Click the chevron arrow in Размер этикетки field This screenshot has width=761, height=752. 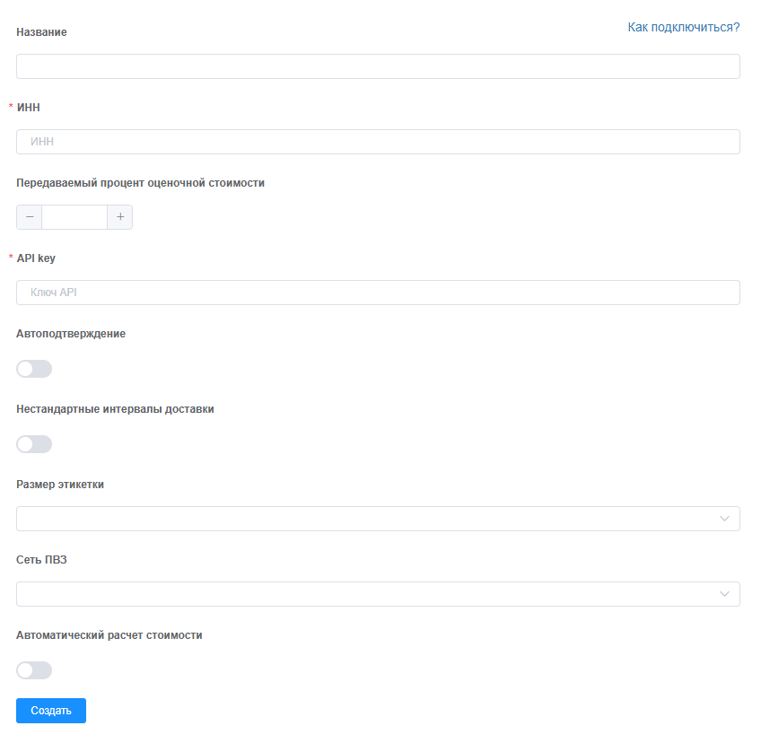click(x=725, y=519)
